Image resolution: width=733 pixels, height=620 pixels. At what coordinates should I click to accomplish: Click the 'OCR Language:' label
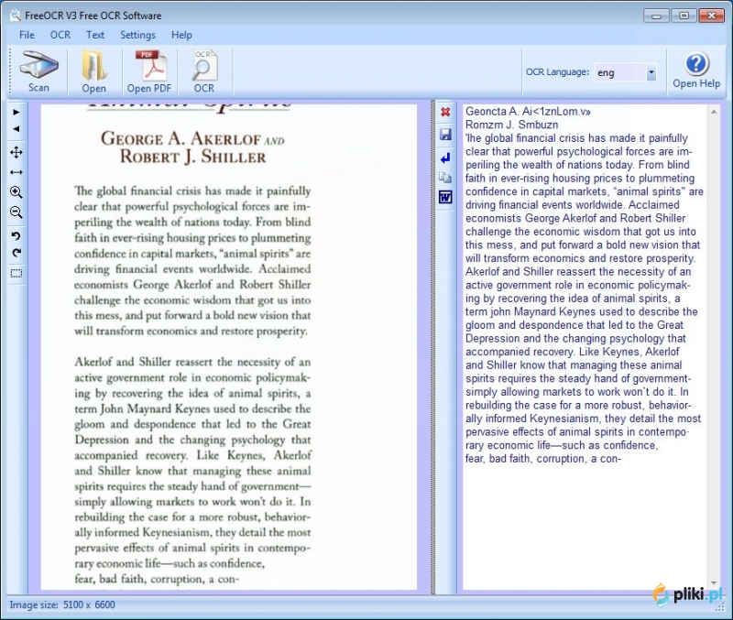coord(557,72)
